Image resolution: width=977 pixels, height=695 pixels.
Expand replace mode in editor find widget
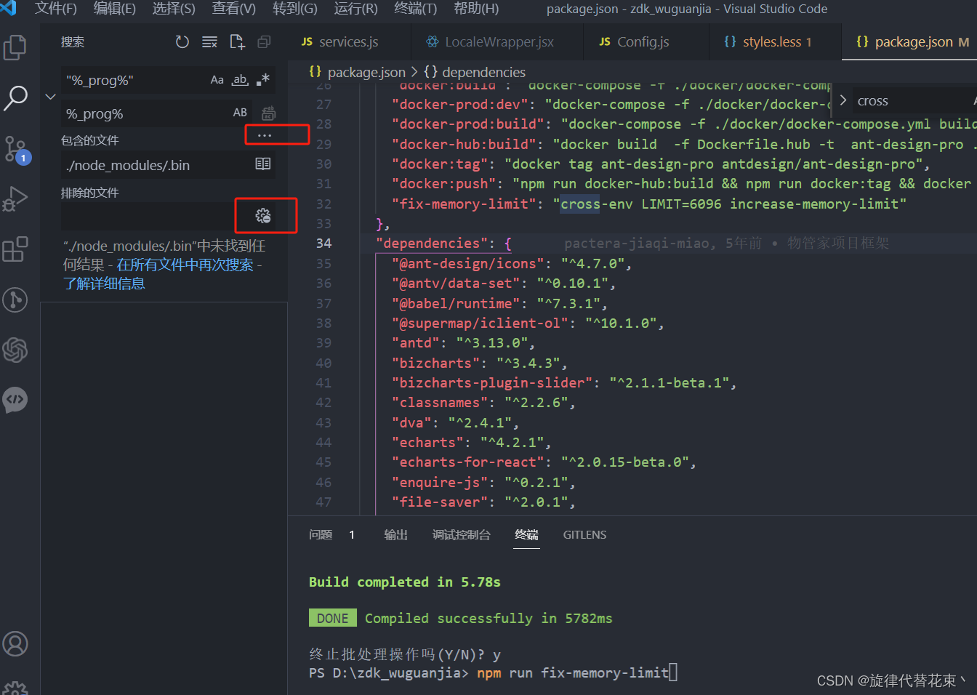[x=843, y=100]
